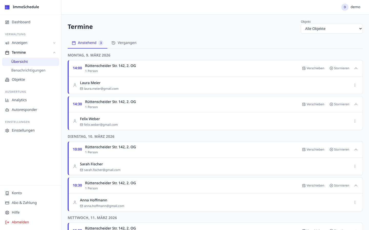Screen dimensions: 369x230
Task: Open the Alle Objekte dropdown
Action: click(x=332, y=29)
